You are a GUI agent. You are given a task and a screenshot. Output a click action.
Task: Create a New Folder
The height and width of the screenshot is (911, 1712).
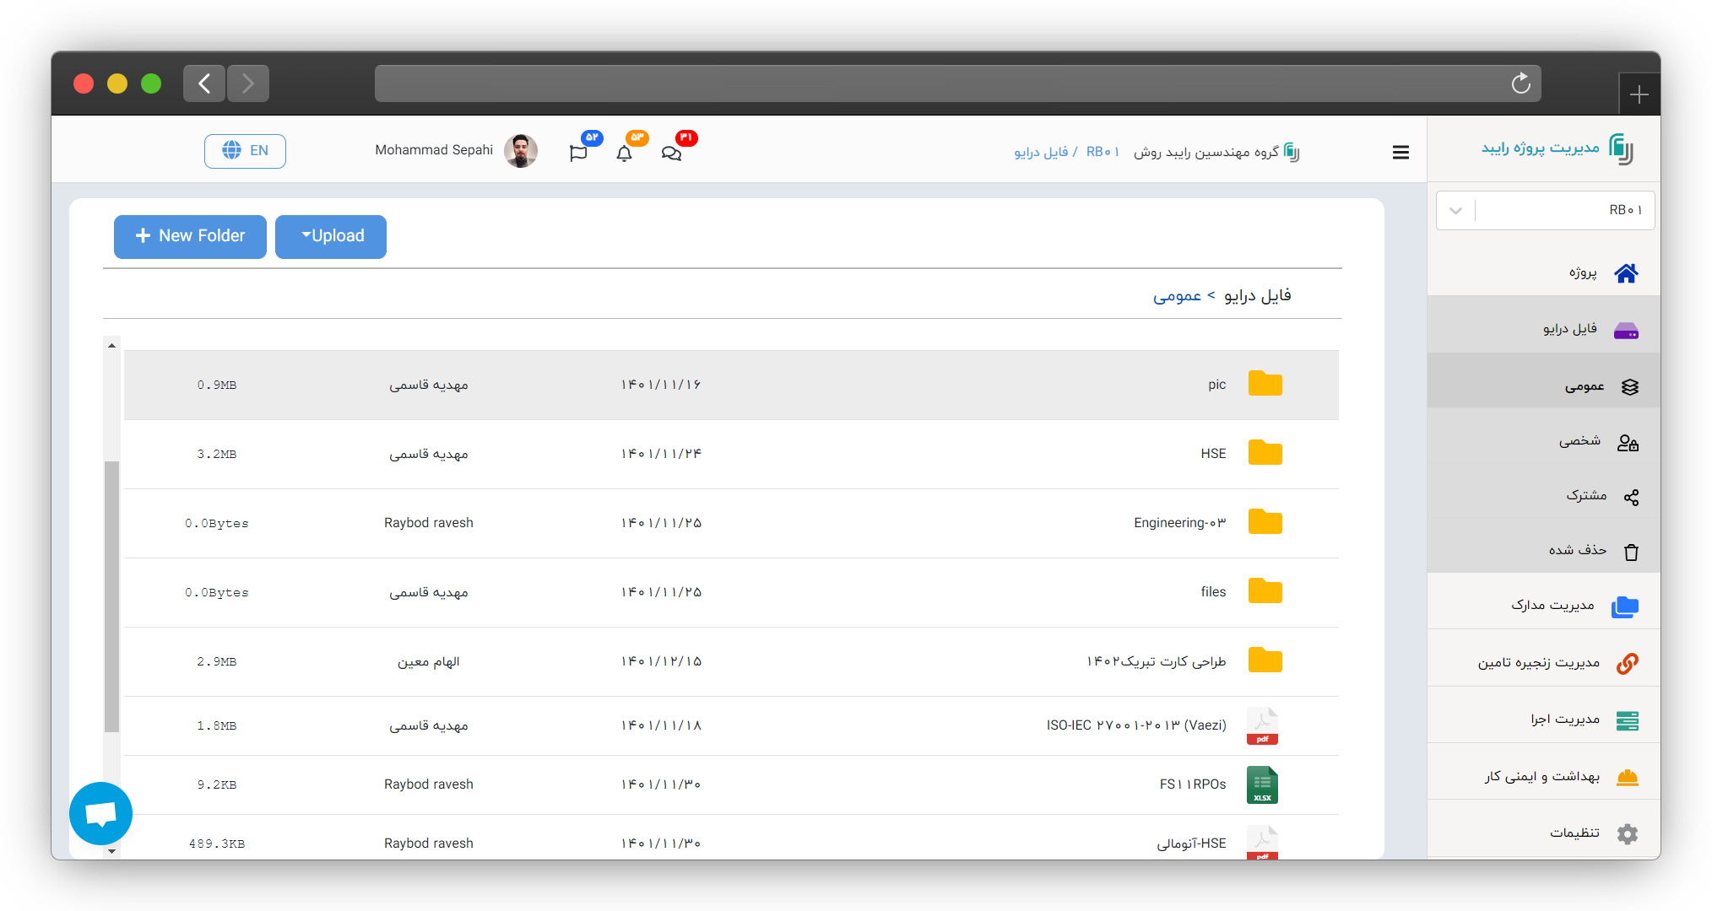coord(190,236)
